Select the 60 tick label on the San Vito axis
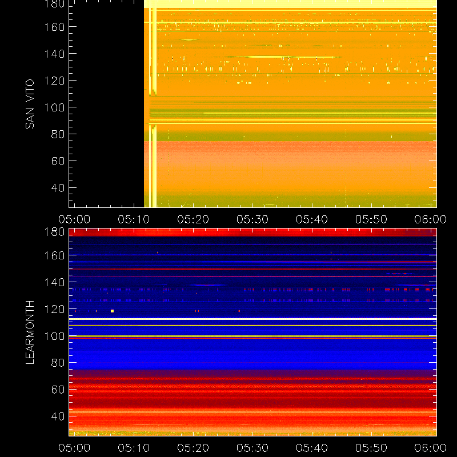This screenshot has width=457, height=457. (58, 161)
